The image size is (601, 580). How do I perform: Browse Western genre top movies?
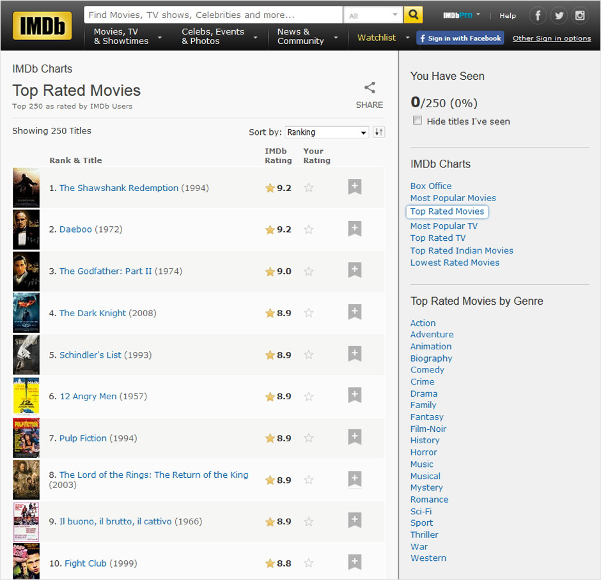[428, 558]
